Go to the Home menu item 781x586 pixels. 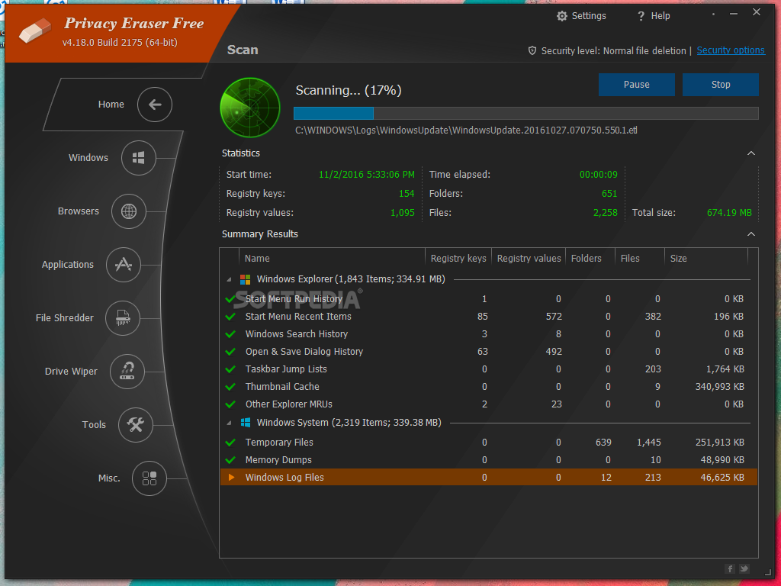(x=111, y=105)
